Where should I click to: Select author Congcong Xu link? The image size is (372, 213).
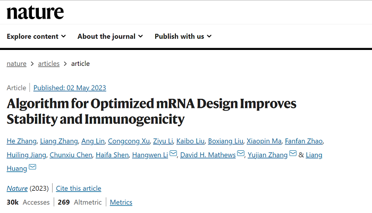coord(129,141)
